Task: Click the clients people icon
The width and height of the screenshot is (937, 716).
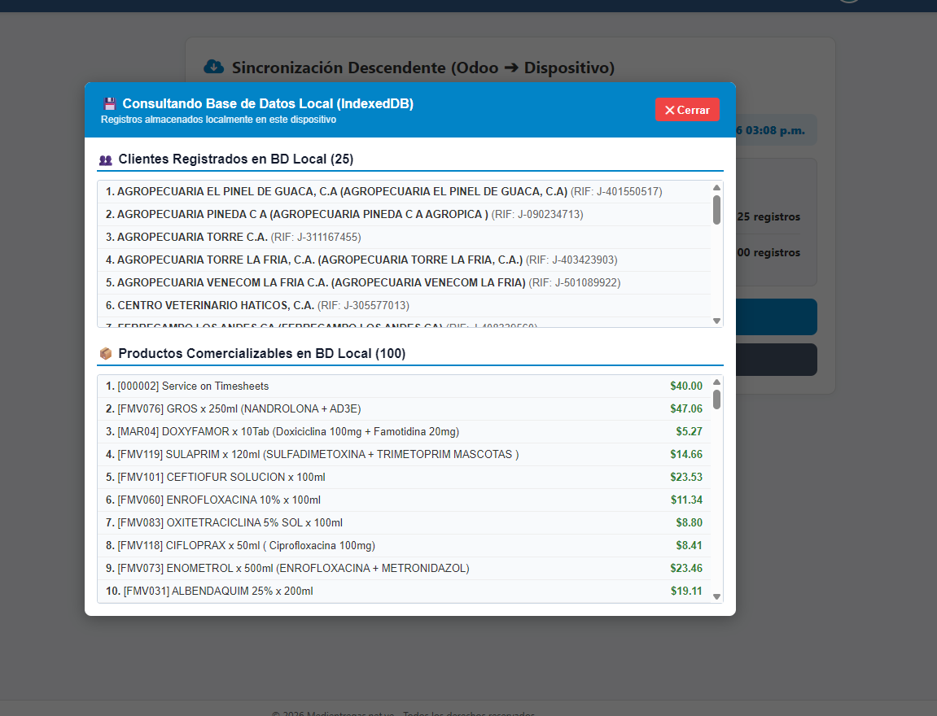Action: [x=106, y=160]
